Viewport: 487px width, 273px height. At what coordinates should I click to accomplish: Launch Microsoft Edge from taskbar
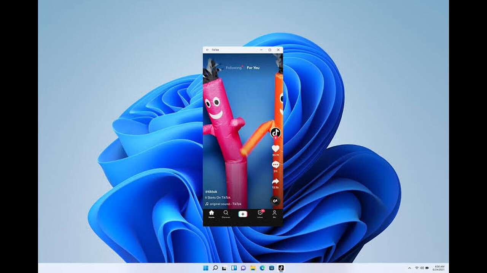tap(262, 268)
